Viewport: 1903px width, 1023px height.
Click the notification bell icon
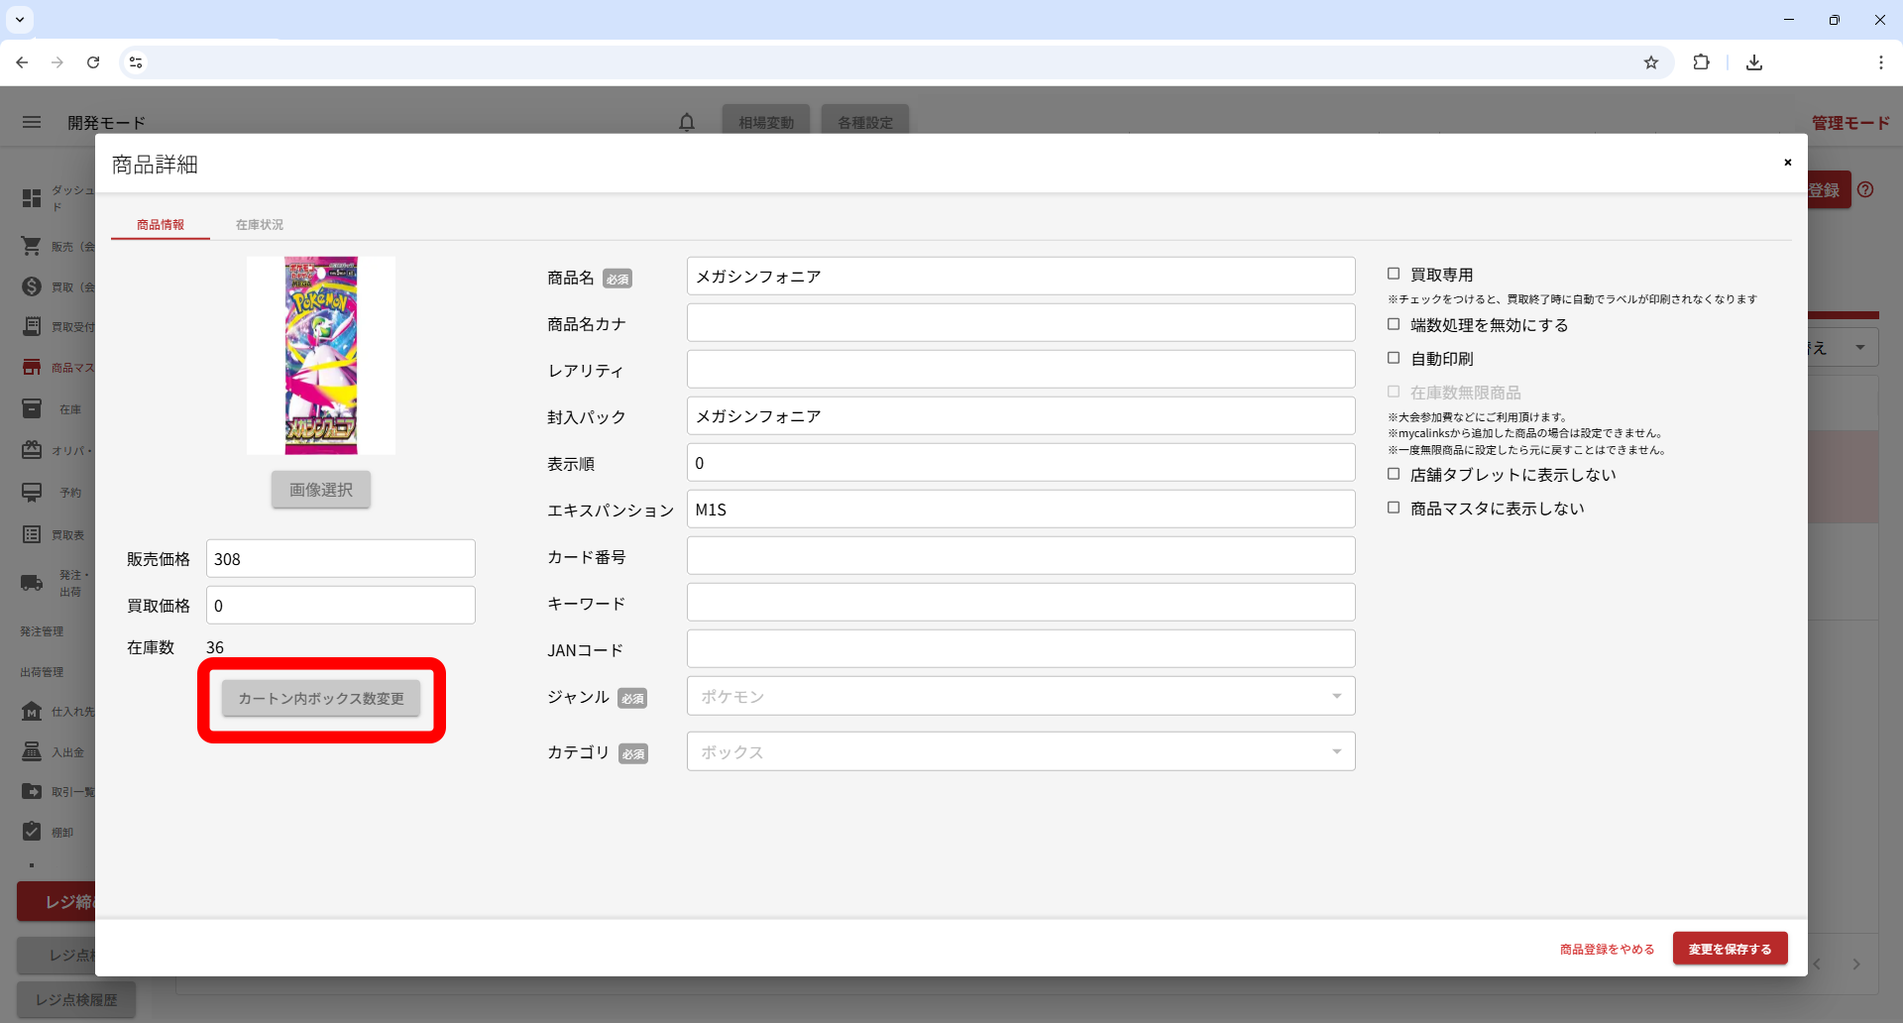point(686,122)
